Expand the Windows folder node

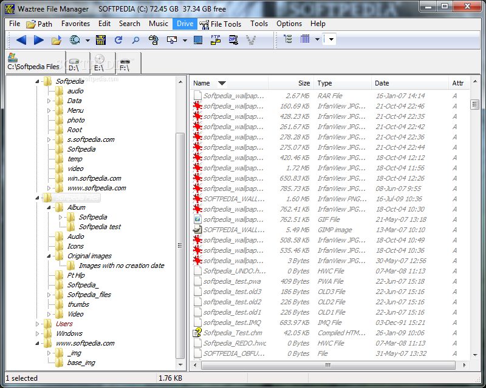click(x=37, y=334)
